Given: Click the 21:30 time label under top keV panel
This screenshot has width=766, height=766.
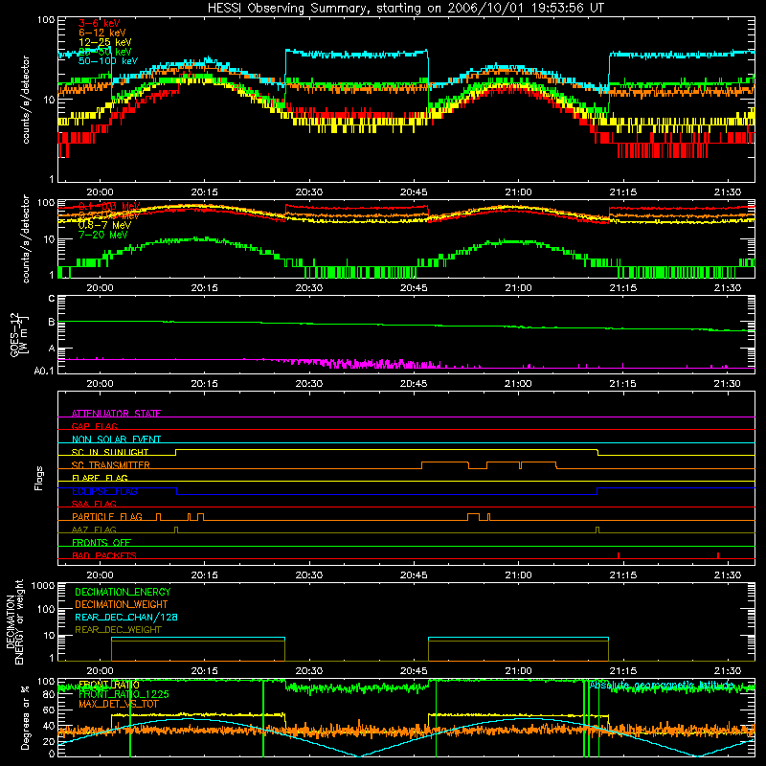Looking at the screenshot, I should pyautogui.click(x=728, y=192).
